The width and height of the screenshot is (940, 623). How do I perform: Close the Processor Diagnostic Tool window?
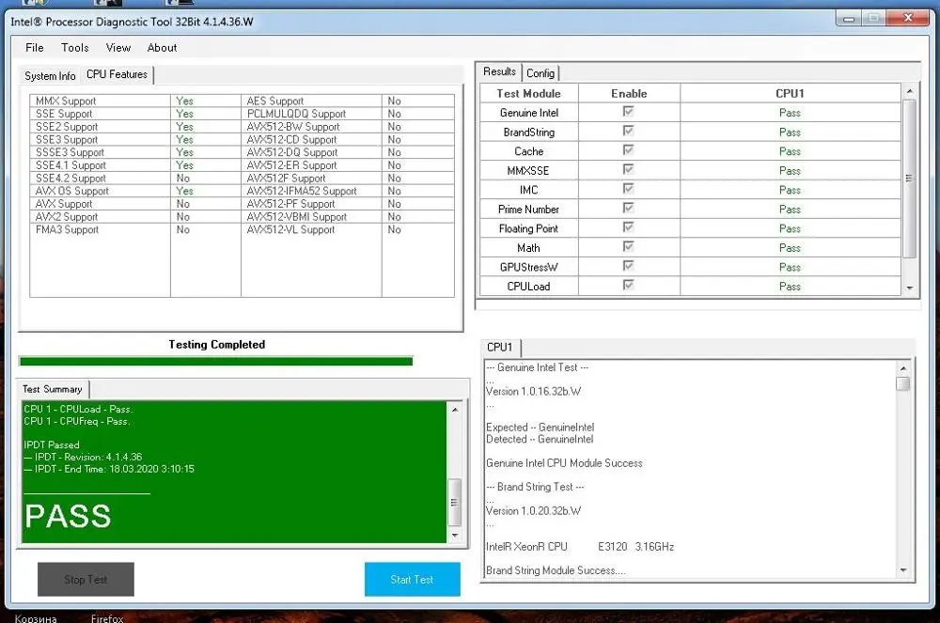908,18
